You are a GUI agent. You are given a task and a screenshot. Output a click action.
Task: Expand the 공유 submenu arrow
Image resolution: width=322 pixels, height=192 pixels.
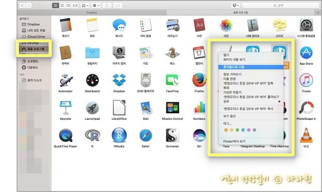point(279,101)
